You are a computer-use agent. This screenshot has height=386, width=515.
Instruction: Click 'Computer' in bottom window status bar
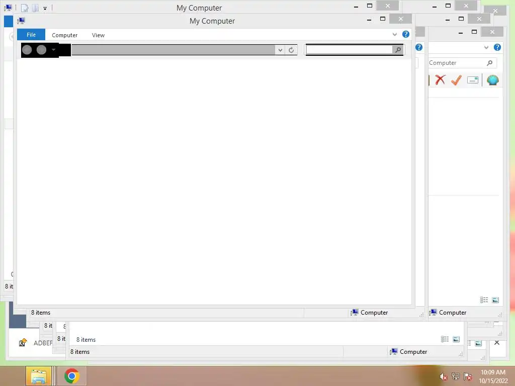pyautogui.click(x=413, y=351)
